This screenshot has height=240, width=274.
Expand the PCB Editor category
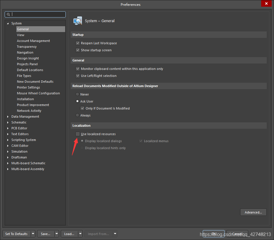8,128
